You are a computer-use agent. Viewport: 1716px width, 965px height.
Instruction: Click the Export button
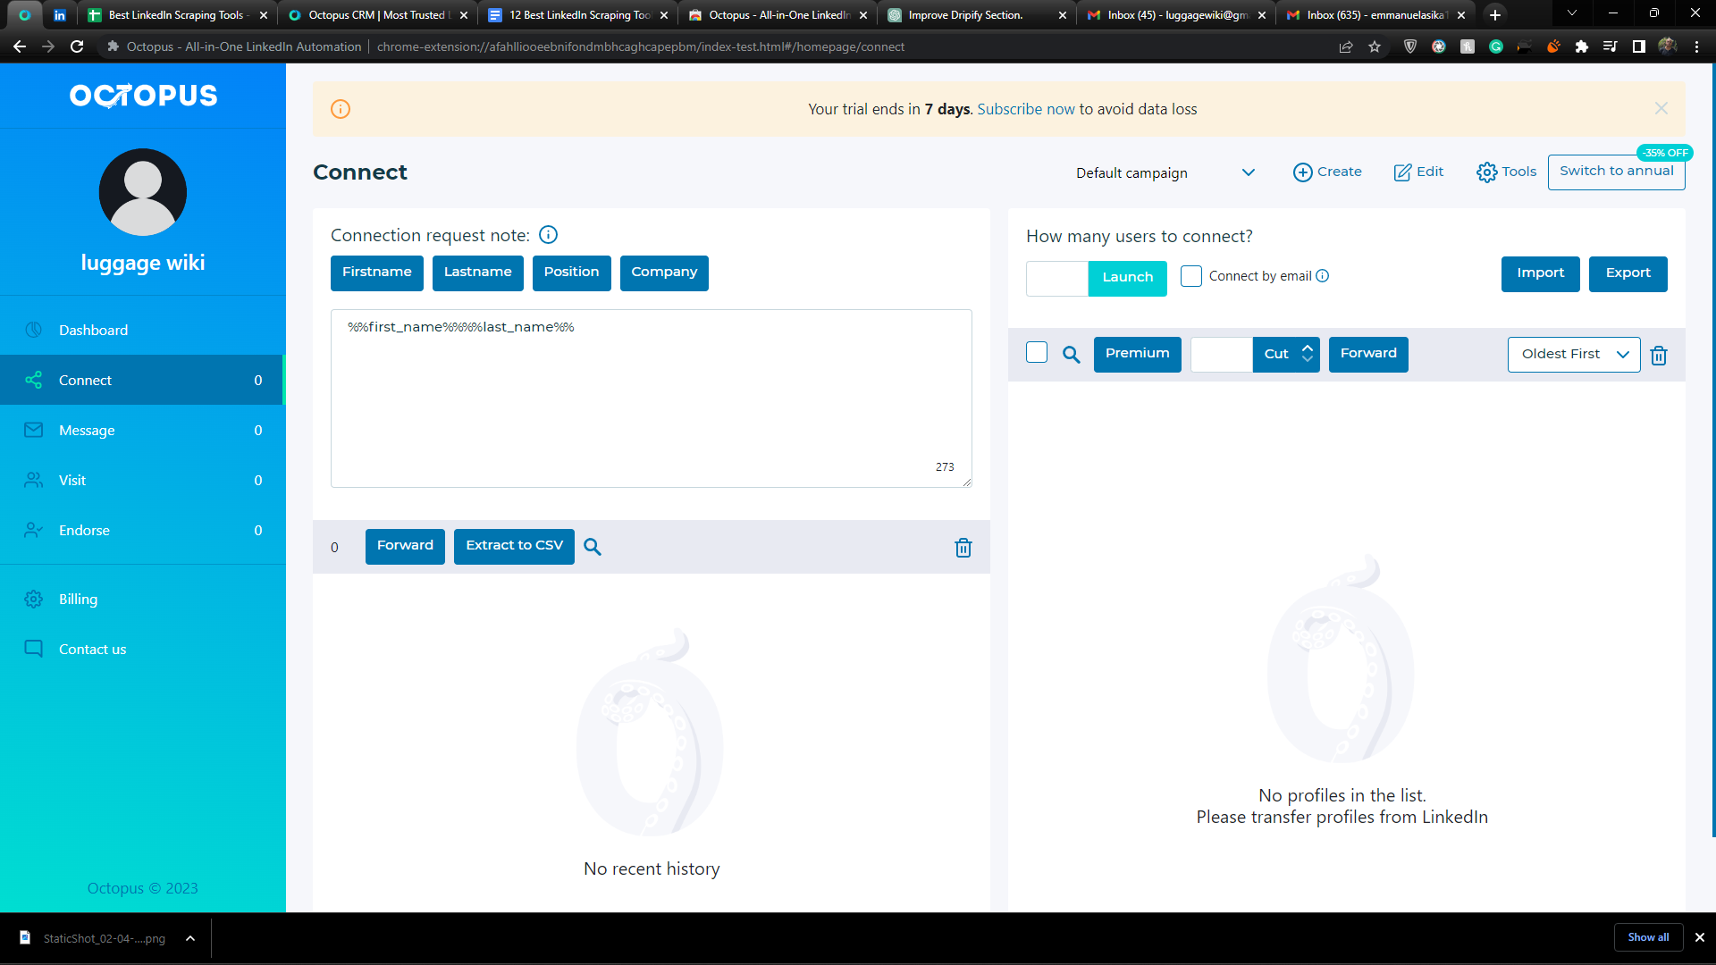click(1628, 273)
